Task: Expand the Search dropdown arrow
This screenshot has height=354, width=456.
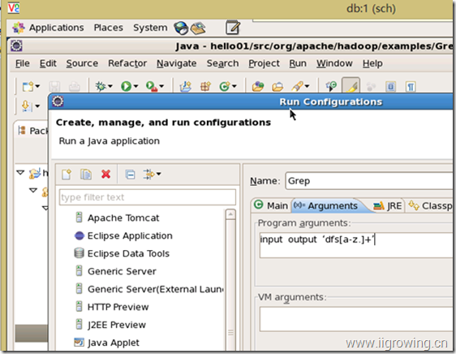Action: [307, 86]
